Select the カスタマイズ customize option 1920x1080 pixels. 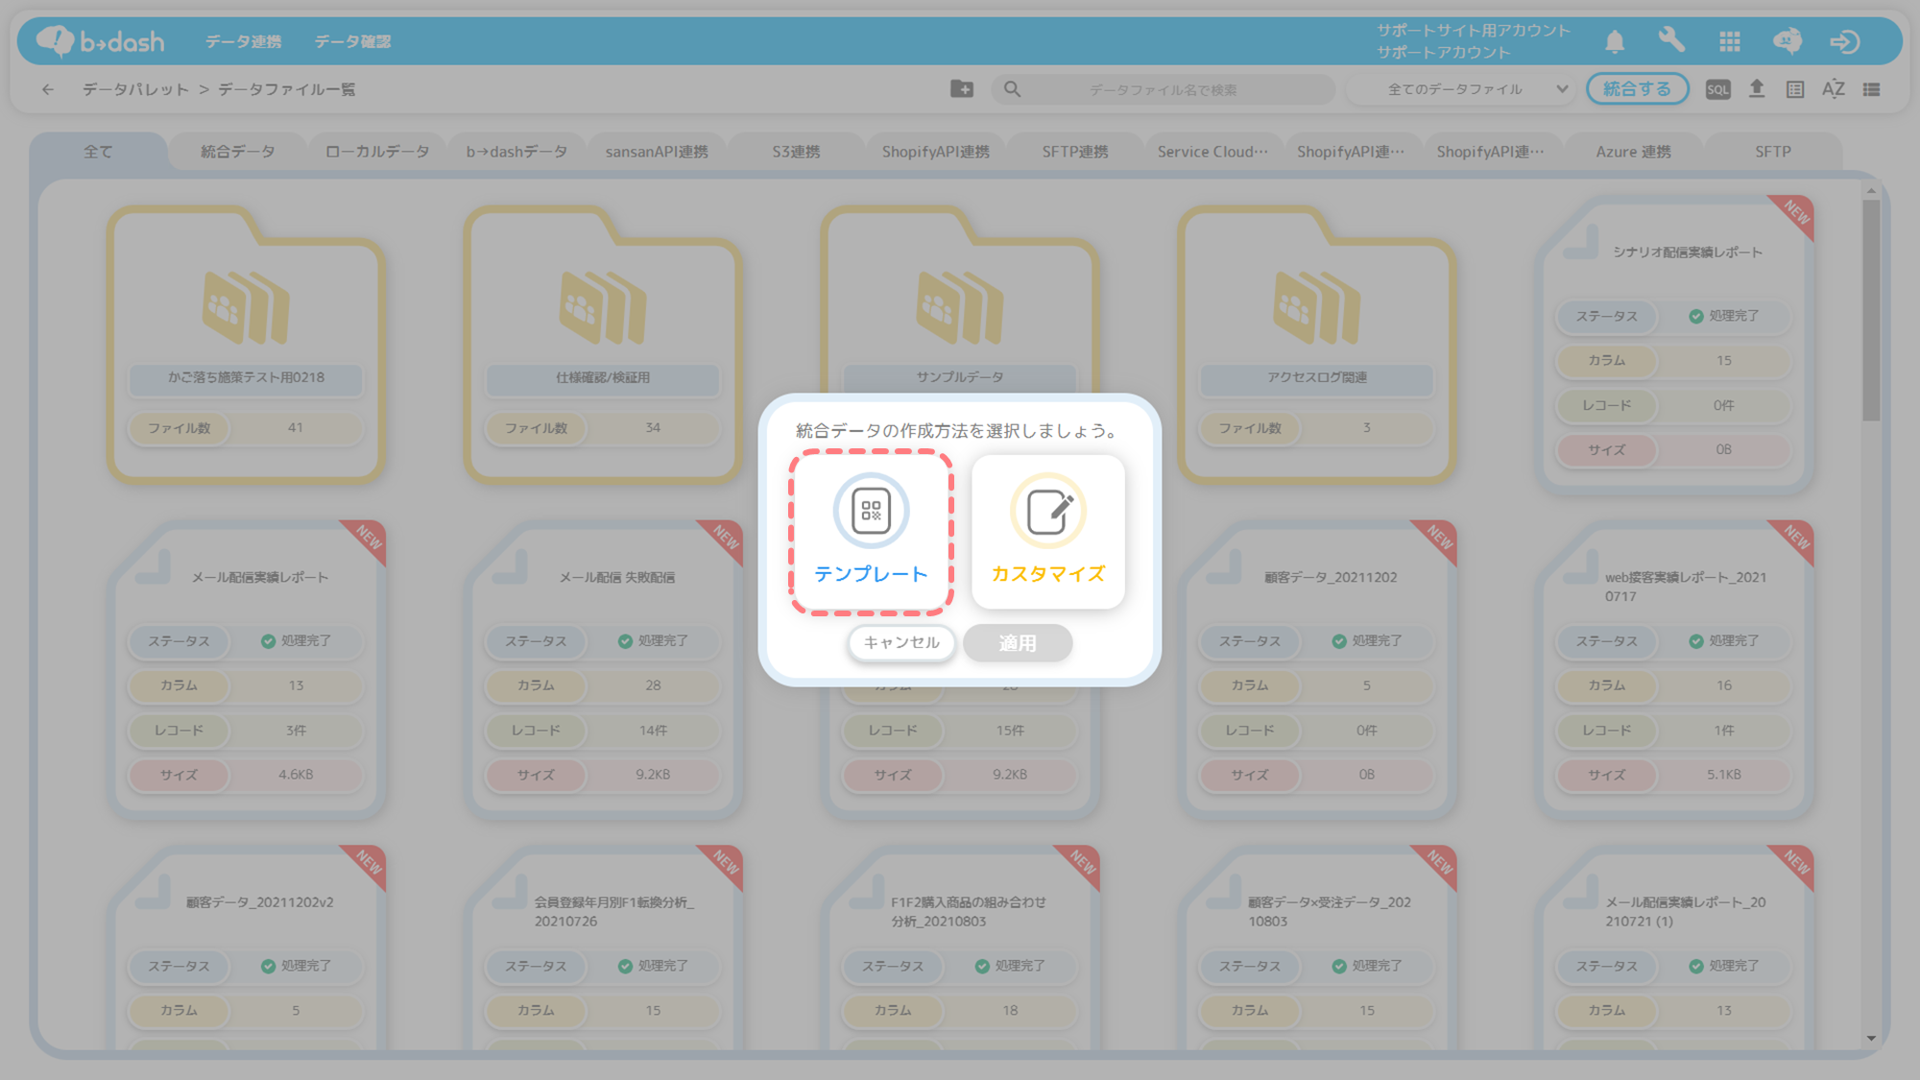point(1047,532)
